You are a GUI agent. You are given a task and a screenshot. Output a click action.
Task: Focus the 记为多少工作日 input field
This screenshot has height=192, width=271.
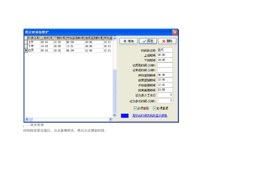pyautogui.click(x=165, y=95)
